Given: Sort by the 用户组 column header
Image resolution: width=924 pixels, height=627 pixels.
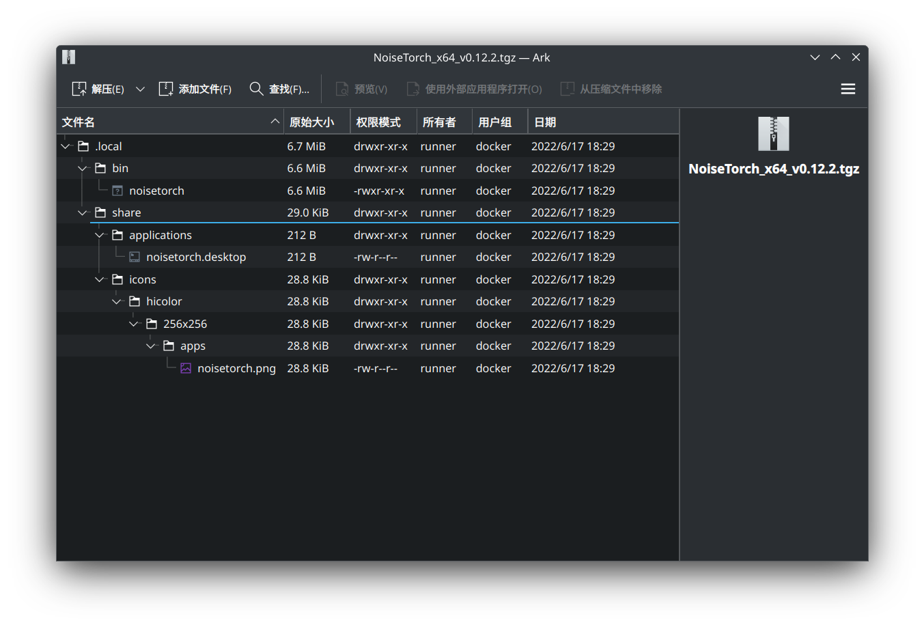Looking at the screenshot, I should pyautogui.click(x=501, y=122).
